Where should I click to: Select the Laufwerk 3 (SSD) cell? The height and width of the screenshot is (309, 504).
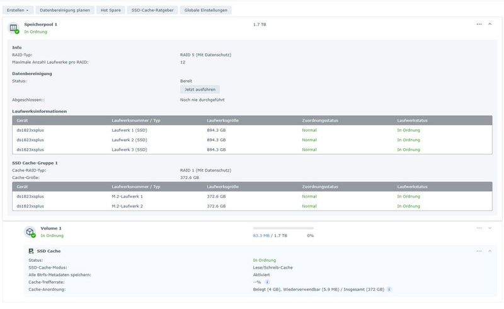point(129,149)
